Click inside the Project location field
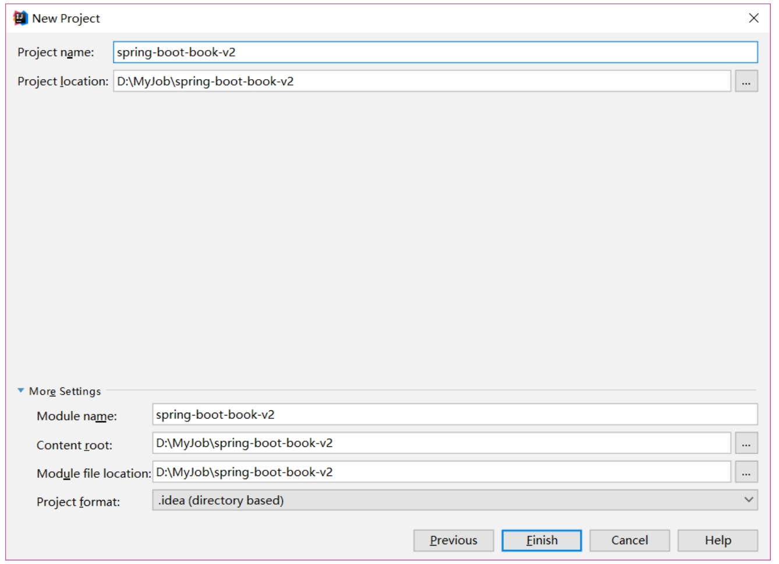The image size is (779, 564). (x=422, y=81)
